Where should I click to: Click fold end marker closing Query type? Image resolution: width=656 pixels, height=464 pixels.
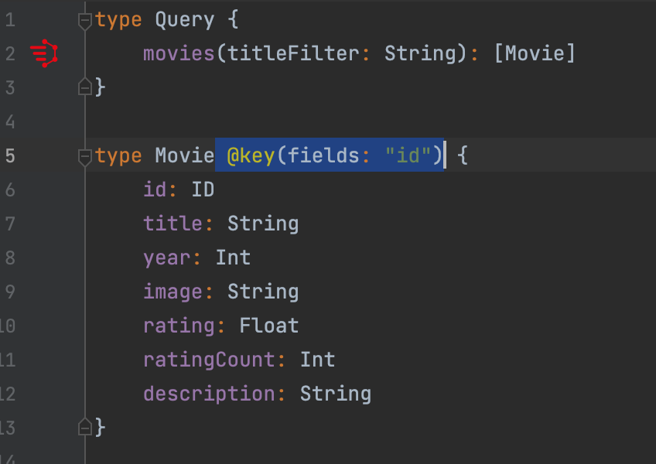[x=85, y=87]
